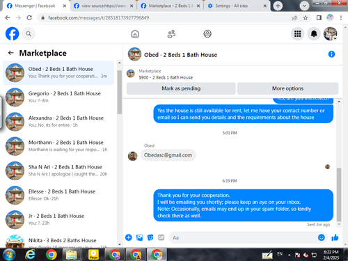
Task: Attach a photo with the image icon
Action: [139, 237]
